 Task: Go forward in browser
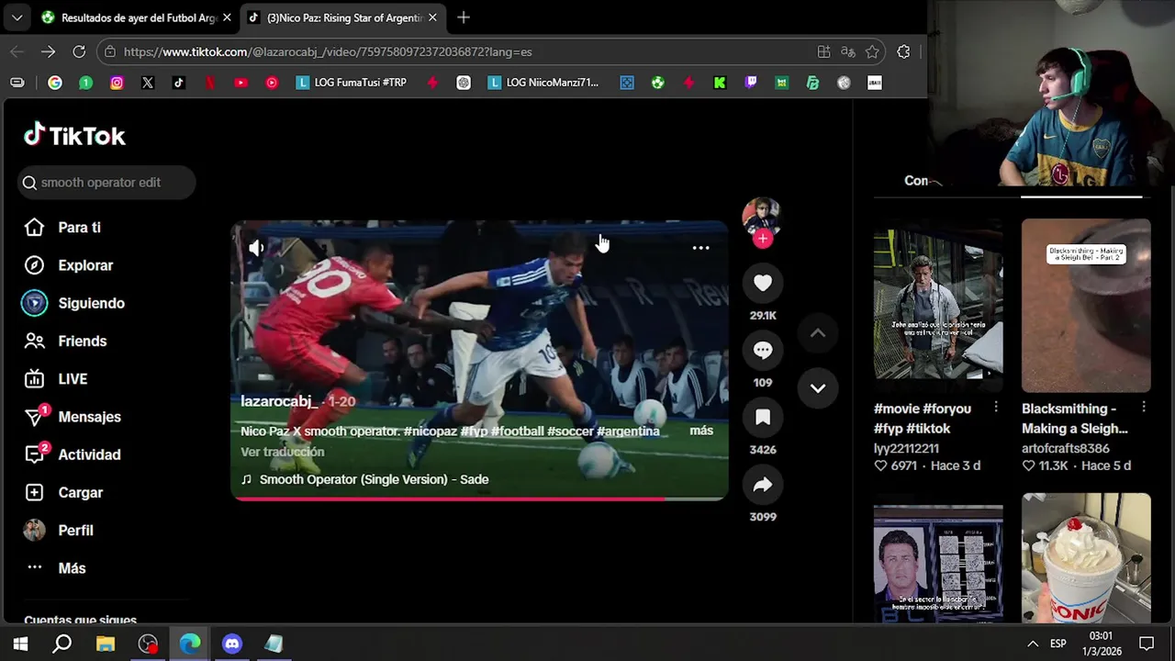tap(48, 52)
